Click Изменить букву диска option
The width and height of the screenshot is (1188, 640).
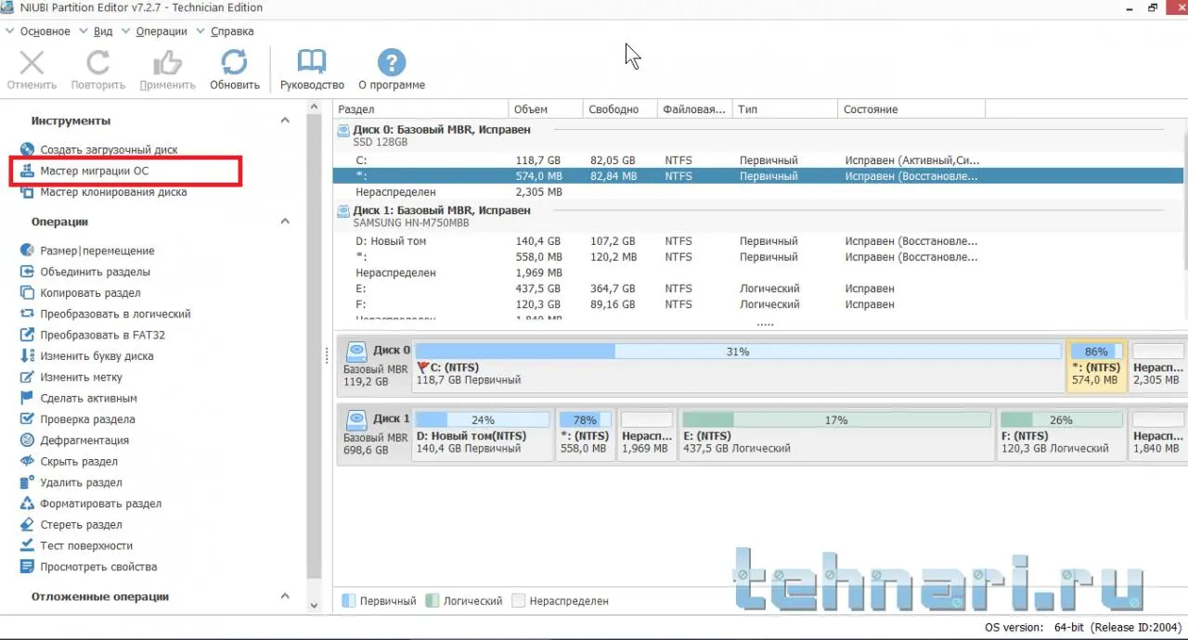click(97, 356)
